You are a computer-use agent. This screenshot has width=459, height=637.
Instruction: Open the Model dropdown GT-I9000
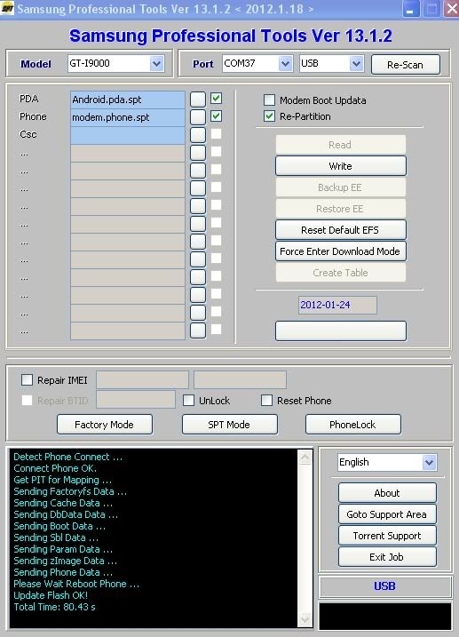(156, 64)
